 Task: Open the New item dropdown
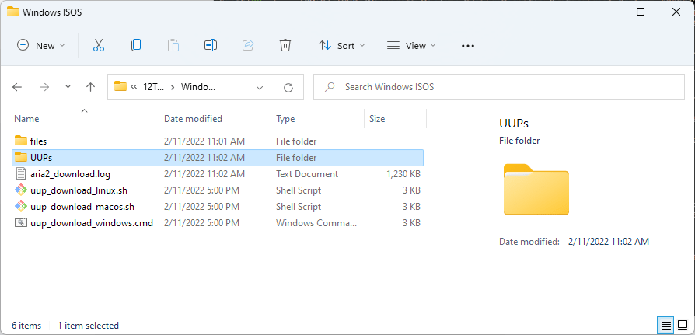tap(42, 46)
